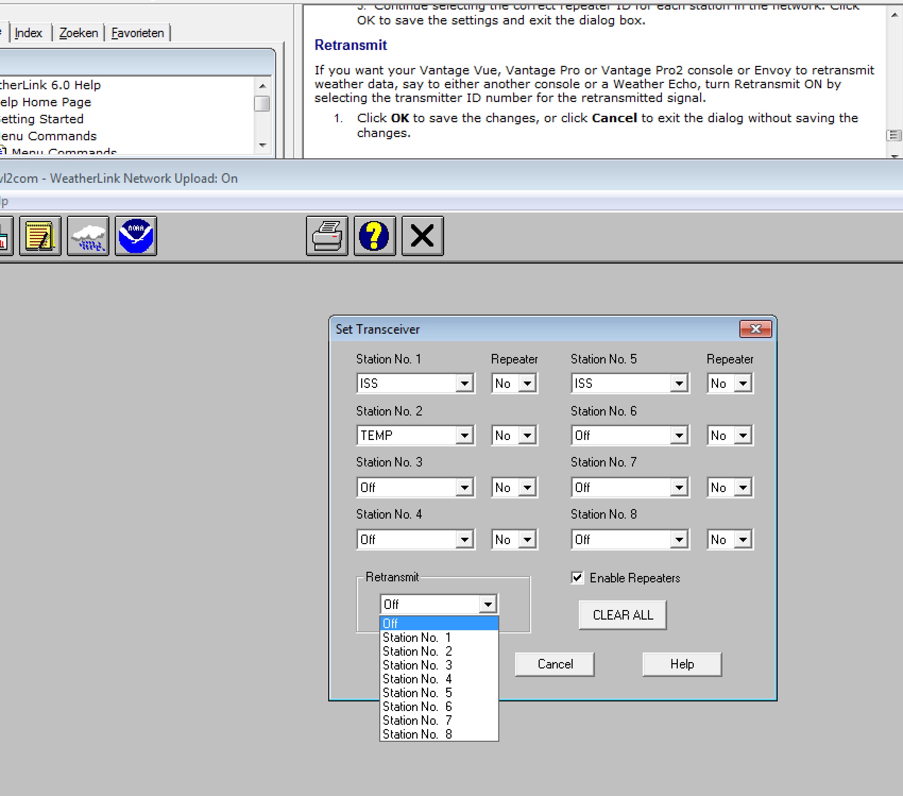
Task: Choose Station No. 7 from Retransmit list
Action: click(418, 721)
